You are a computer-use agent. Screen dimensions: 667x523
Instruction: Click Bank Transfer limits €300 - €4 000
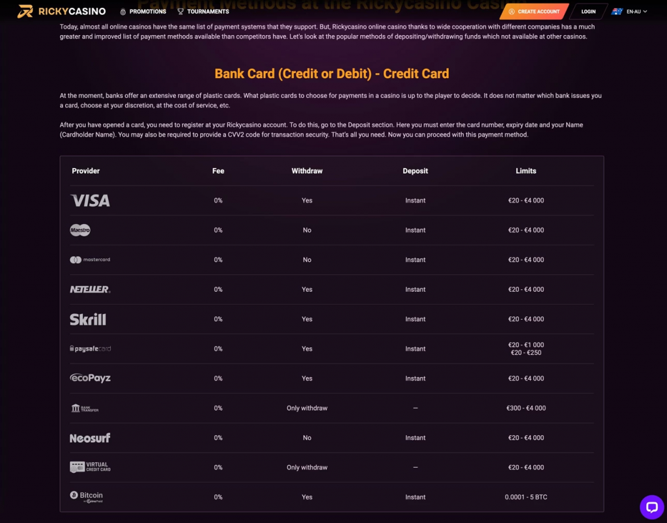pyautogui.click(x=526, y=408)
